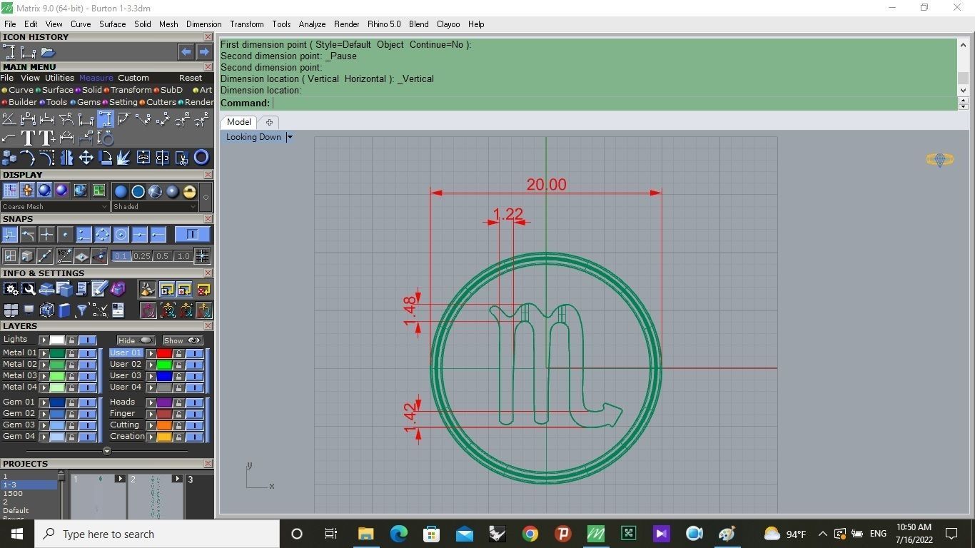Click the magnifier wrench icon
The image size is (975, 548).
click(x=29, y=289)
